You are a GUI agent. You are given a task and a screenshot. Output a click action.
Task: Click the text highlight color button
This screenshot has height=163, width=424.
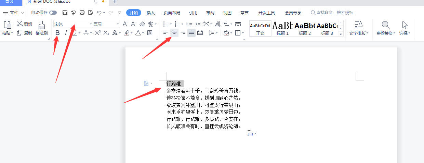point(127,33)
